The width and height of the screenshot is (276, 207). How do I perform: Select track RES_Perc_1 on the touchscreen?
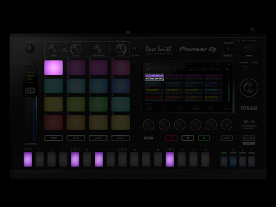coord(194,84)
